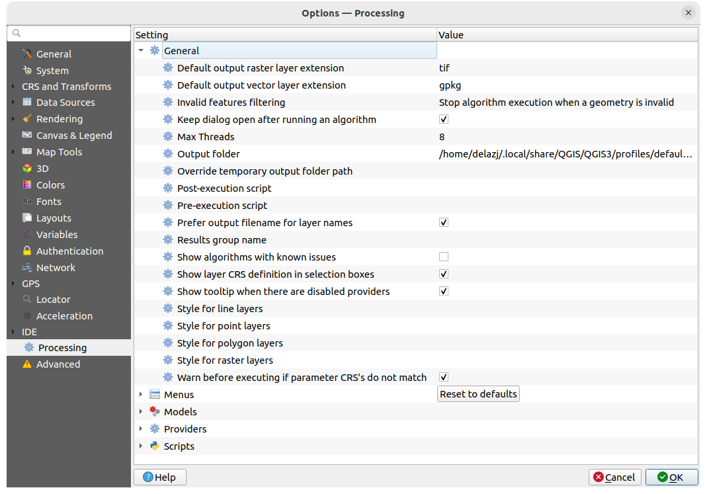Image resolution: width=707 pixels, height=494 pixels.
Task: Click the Advanced warning icon
Action: tap(26, 364)
